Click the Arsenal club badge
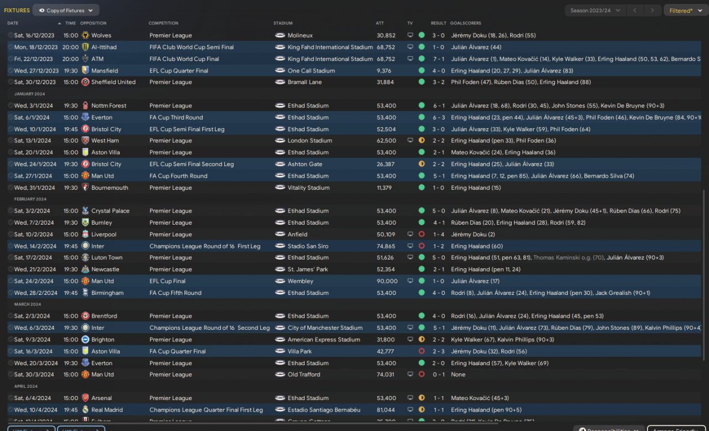Image resolution: width=709 pixels, height=431 pixels. 85,398
